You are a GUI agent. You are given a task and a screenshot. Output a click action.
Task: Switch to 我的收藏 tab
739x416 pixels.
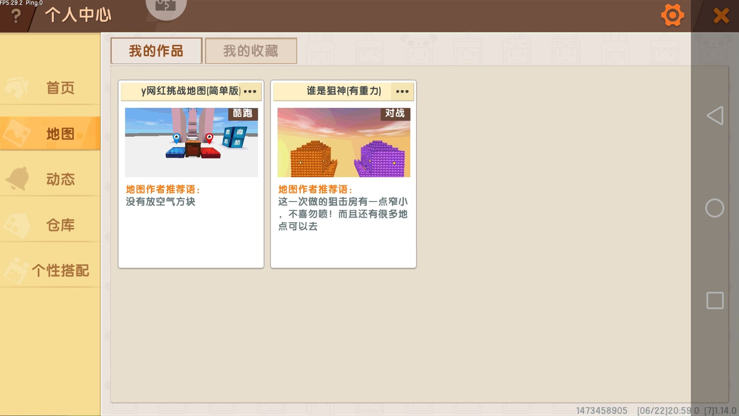[251, 51]
